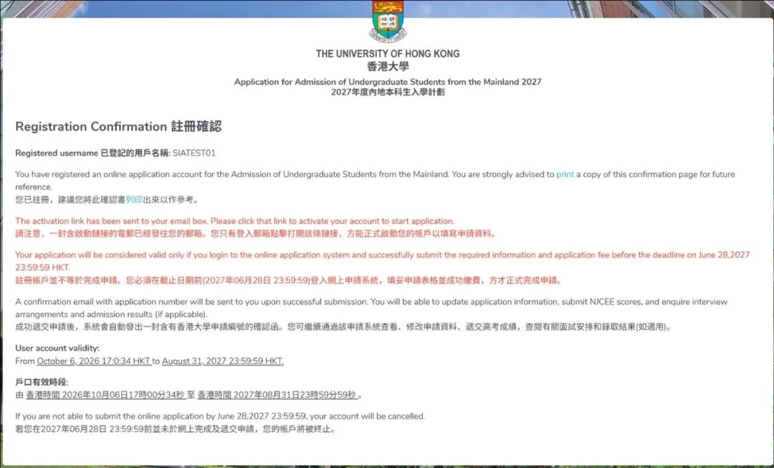Click the 'Registered username 已登記的用戶名稱:' label
This screenshot has height=468, width=774.
[x=92, y=153]
